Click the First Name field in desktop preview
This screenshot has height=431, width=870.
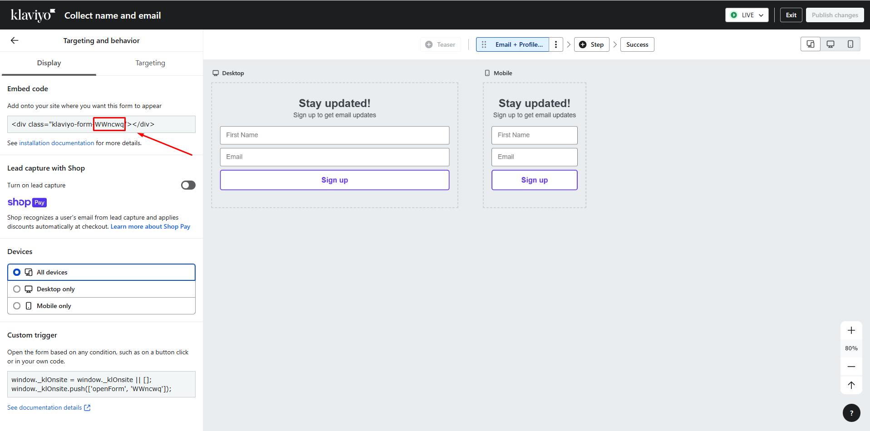point(334,135)
